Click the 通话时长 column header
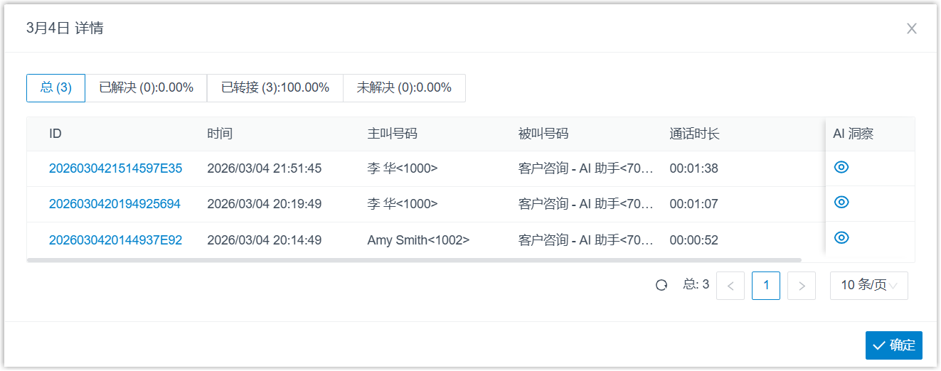The image size is (941, 371). coord(694,134)
